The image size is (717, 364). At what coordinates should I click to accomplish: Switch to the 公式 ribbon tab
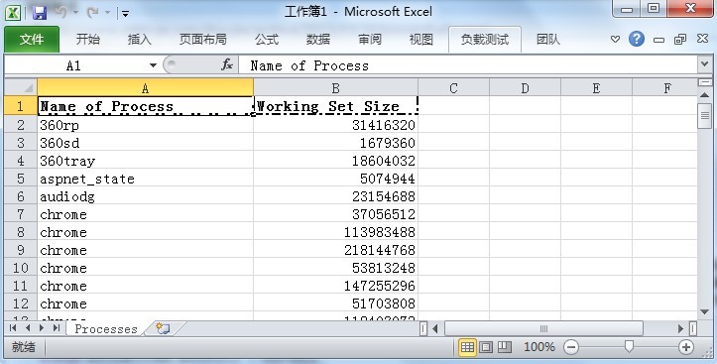[267, 40]
